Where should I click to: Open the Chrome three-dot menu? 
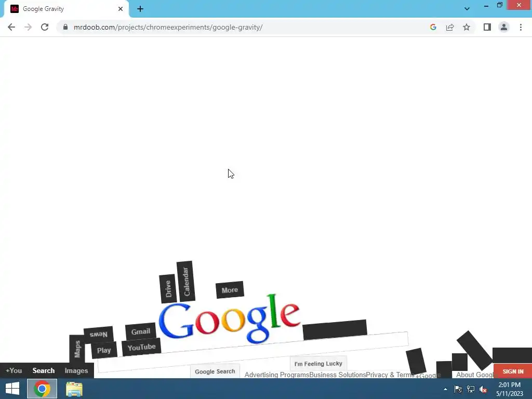[x=521, y=27]
